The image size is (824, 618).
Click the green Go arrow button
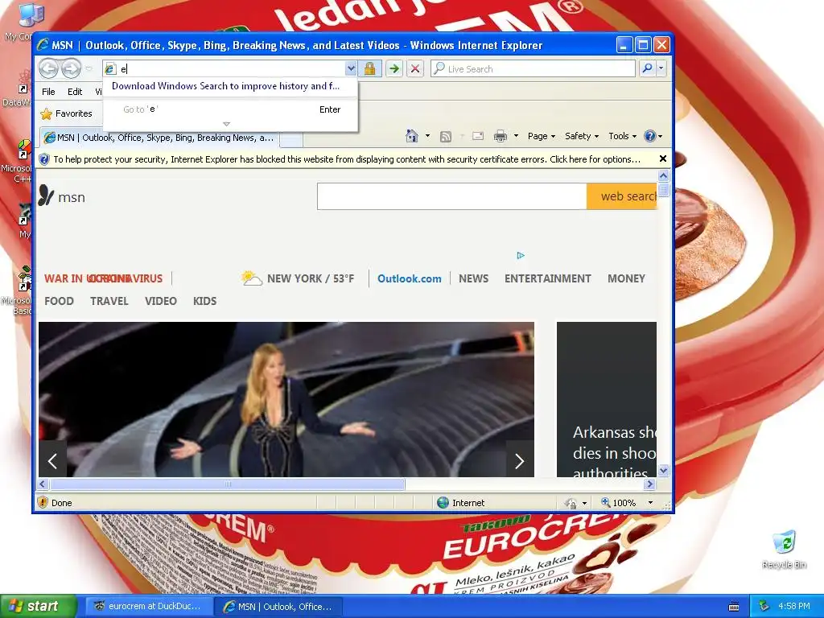[x=394, y=69]
